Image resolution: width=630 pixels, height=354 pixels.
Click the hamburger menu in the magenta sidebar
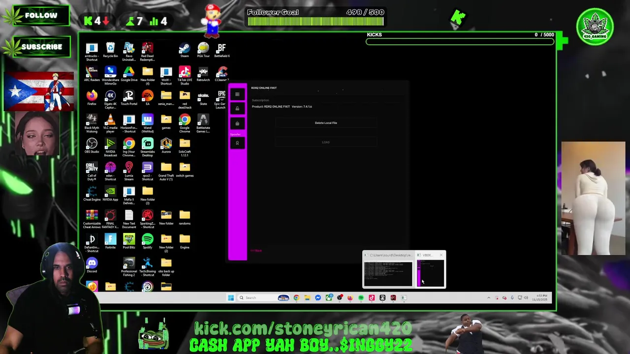pyautogui.click(x=237, y=94)
